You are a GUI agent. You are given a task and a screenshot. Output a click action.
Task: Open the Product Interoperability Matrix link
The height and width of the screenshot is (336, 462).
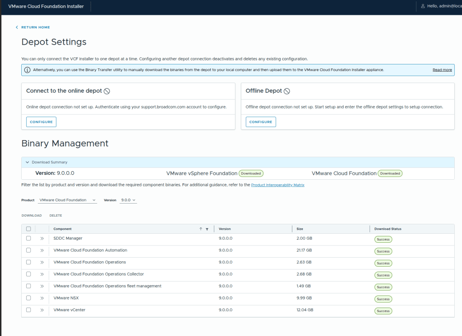point(277,185)
